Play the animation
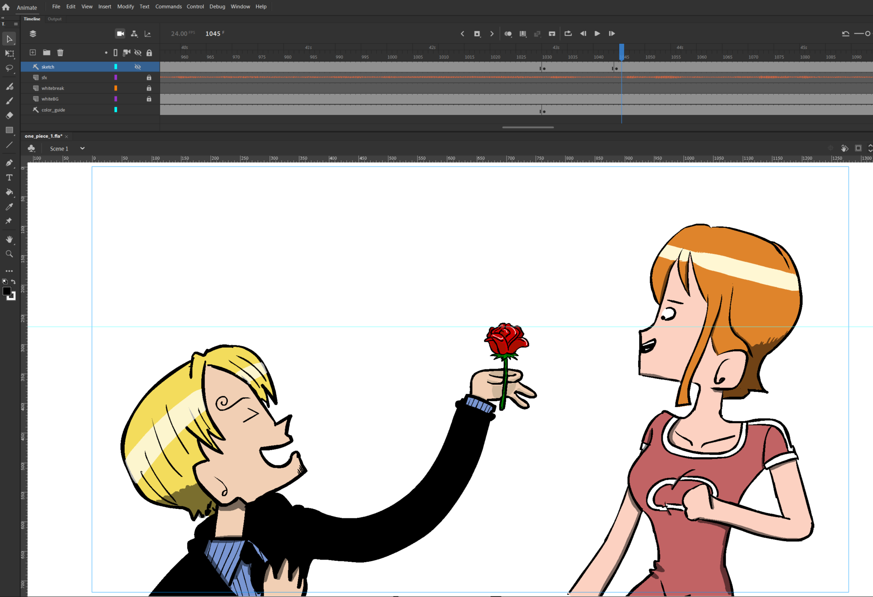Screen dimensions: 873x597 [597, 34]
